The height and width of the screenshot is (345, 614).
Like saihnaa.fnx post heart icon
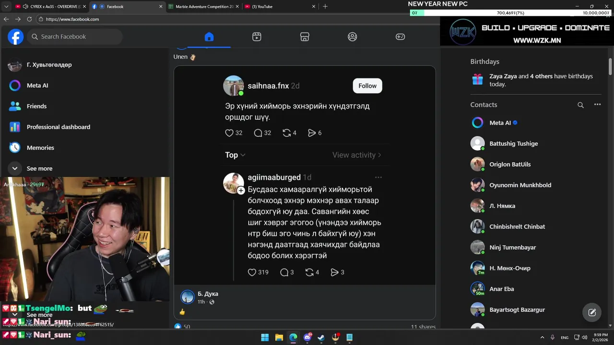pyautogui.click(x=229, y=133)
